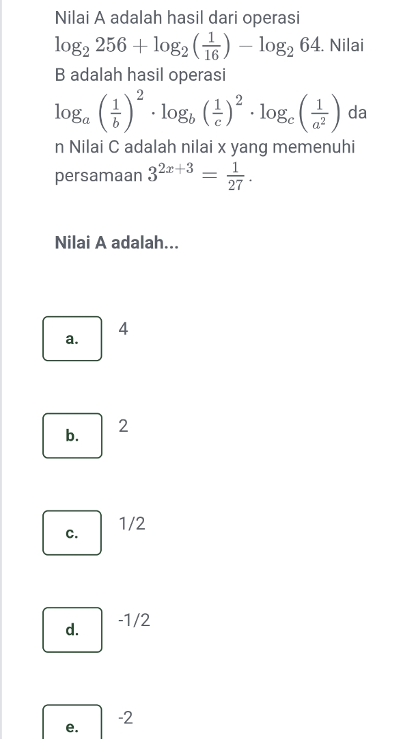The image size is (416, 739).
Task: Choose the answer showing 4
Action: (x=122, y=330)
